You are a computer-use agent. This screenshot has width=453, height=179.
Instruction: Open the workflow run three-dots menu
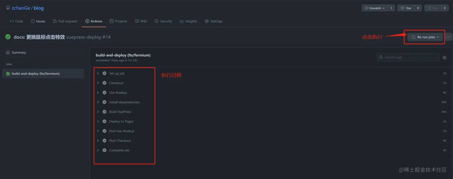(449, 37)
